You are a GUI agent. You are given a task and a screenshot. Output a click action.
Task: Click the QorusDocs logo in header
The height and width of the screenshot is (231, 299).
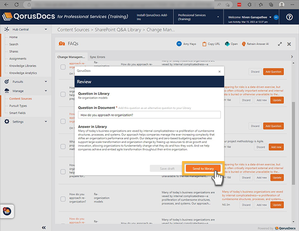[x=29, y=16]
